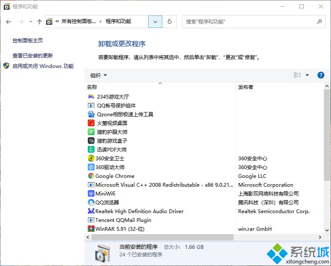Select the Google Chrome row name
Image resolution: width=331 pixels, height=266 pixels.
(115, 176)
